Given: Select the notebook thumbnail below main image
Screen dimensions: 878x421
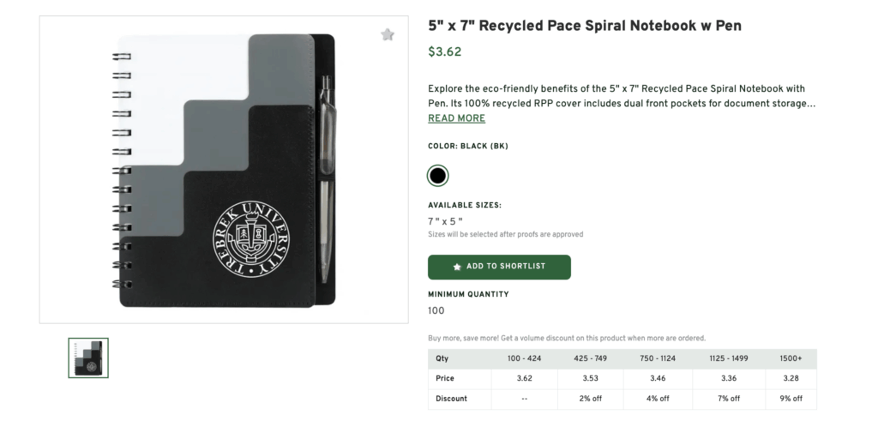Looking at the screenshot, I should (x=88, y=358).
